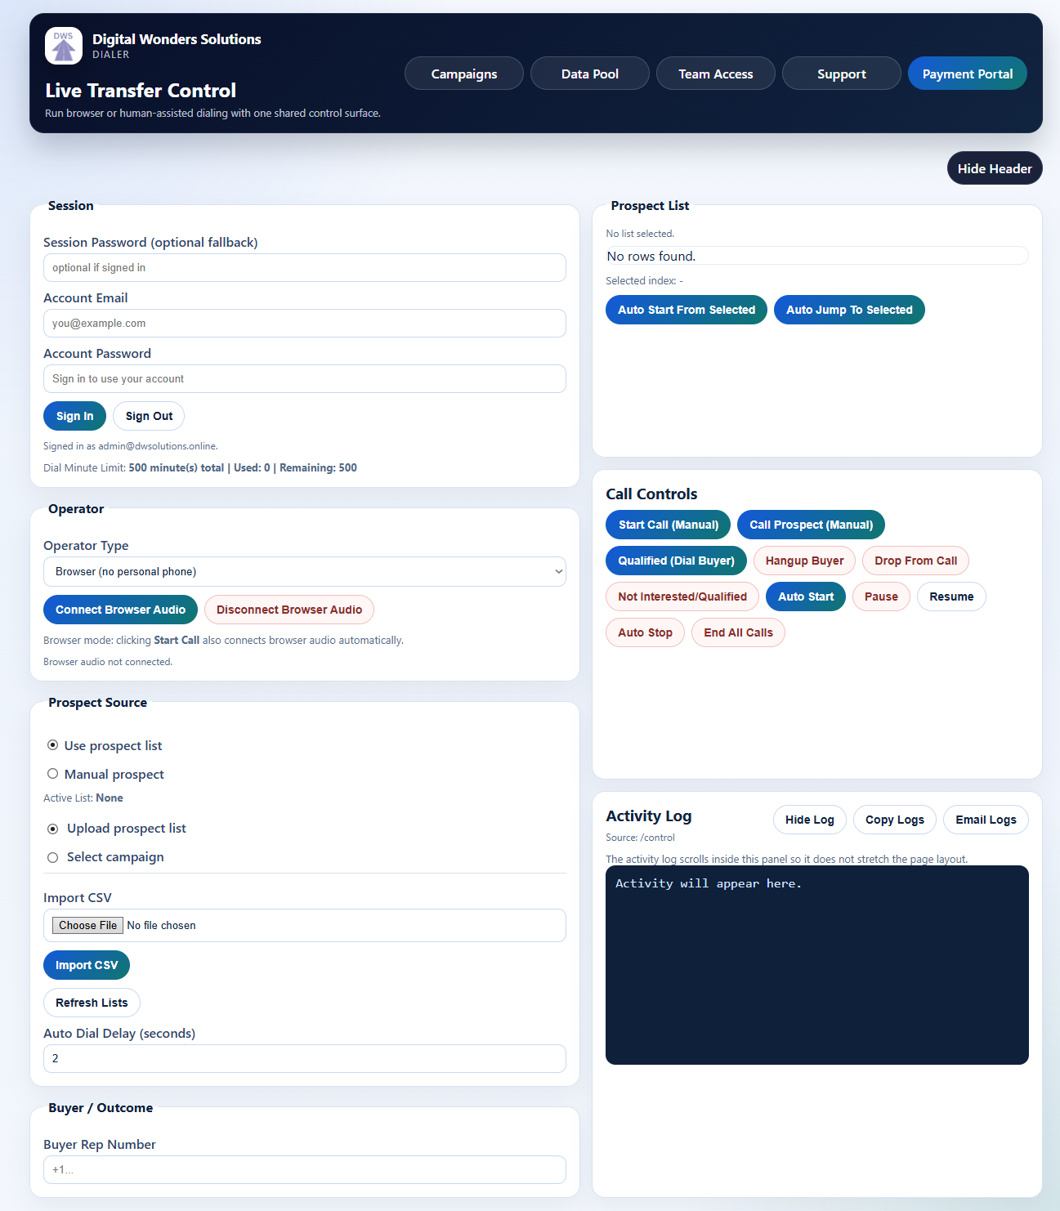Select the Manual prospect option
This screenshot has height=1211, width=1060.
point(52,774)
